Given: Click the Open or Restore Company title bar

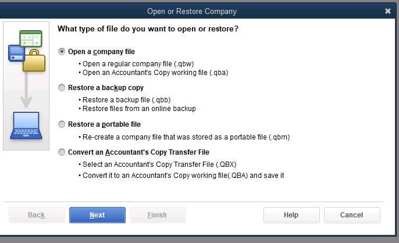Looking at the screenshot, I should (199, 11).
